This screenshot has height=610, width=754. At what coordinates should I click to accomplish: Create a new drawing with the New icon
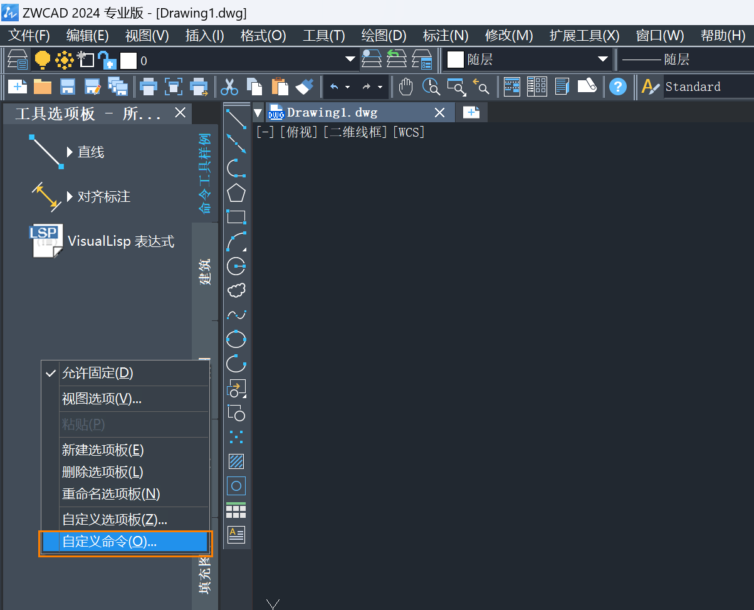[x=18, y=87]
